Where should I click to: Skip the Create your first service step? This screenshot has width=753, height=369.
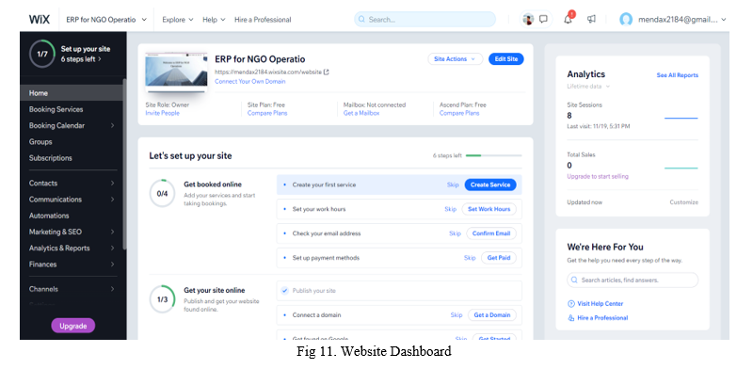[453, 184]
